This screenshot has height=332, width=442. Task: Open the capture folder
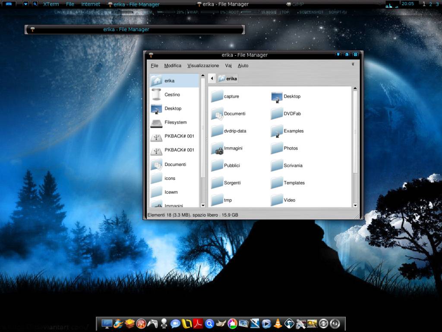tap(225, 96)
